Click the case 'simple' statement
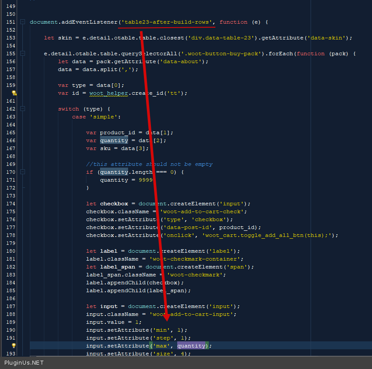This screenshot has height=369, width=372. [x=96, y=117]
